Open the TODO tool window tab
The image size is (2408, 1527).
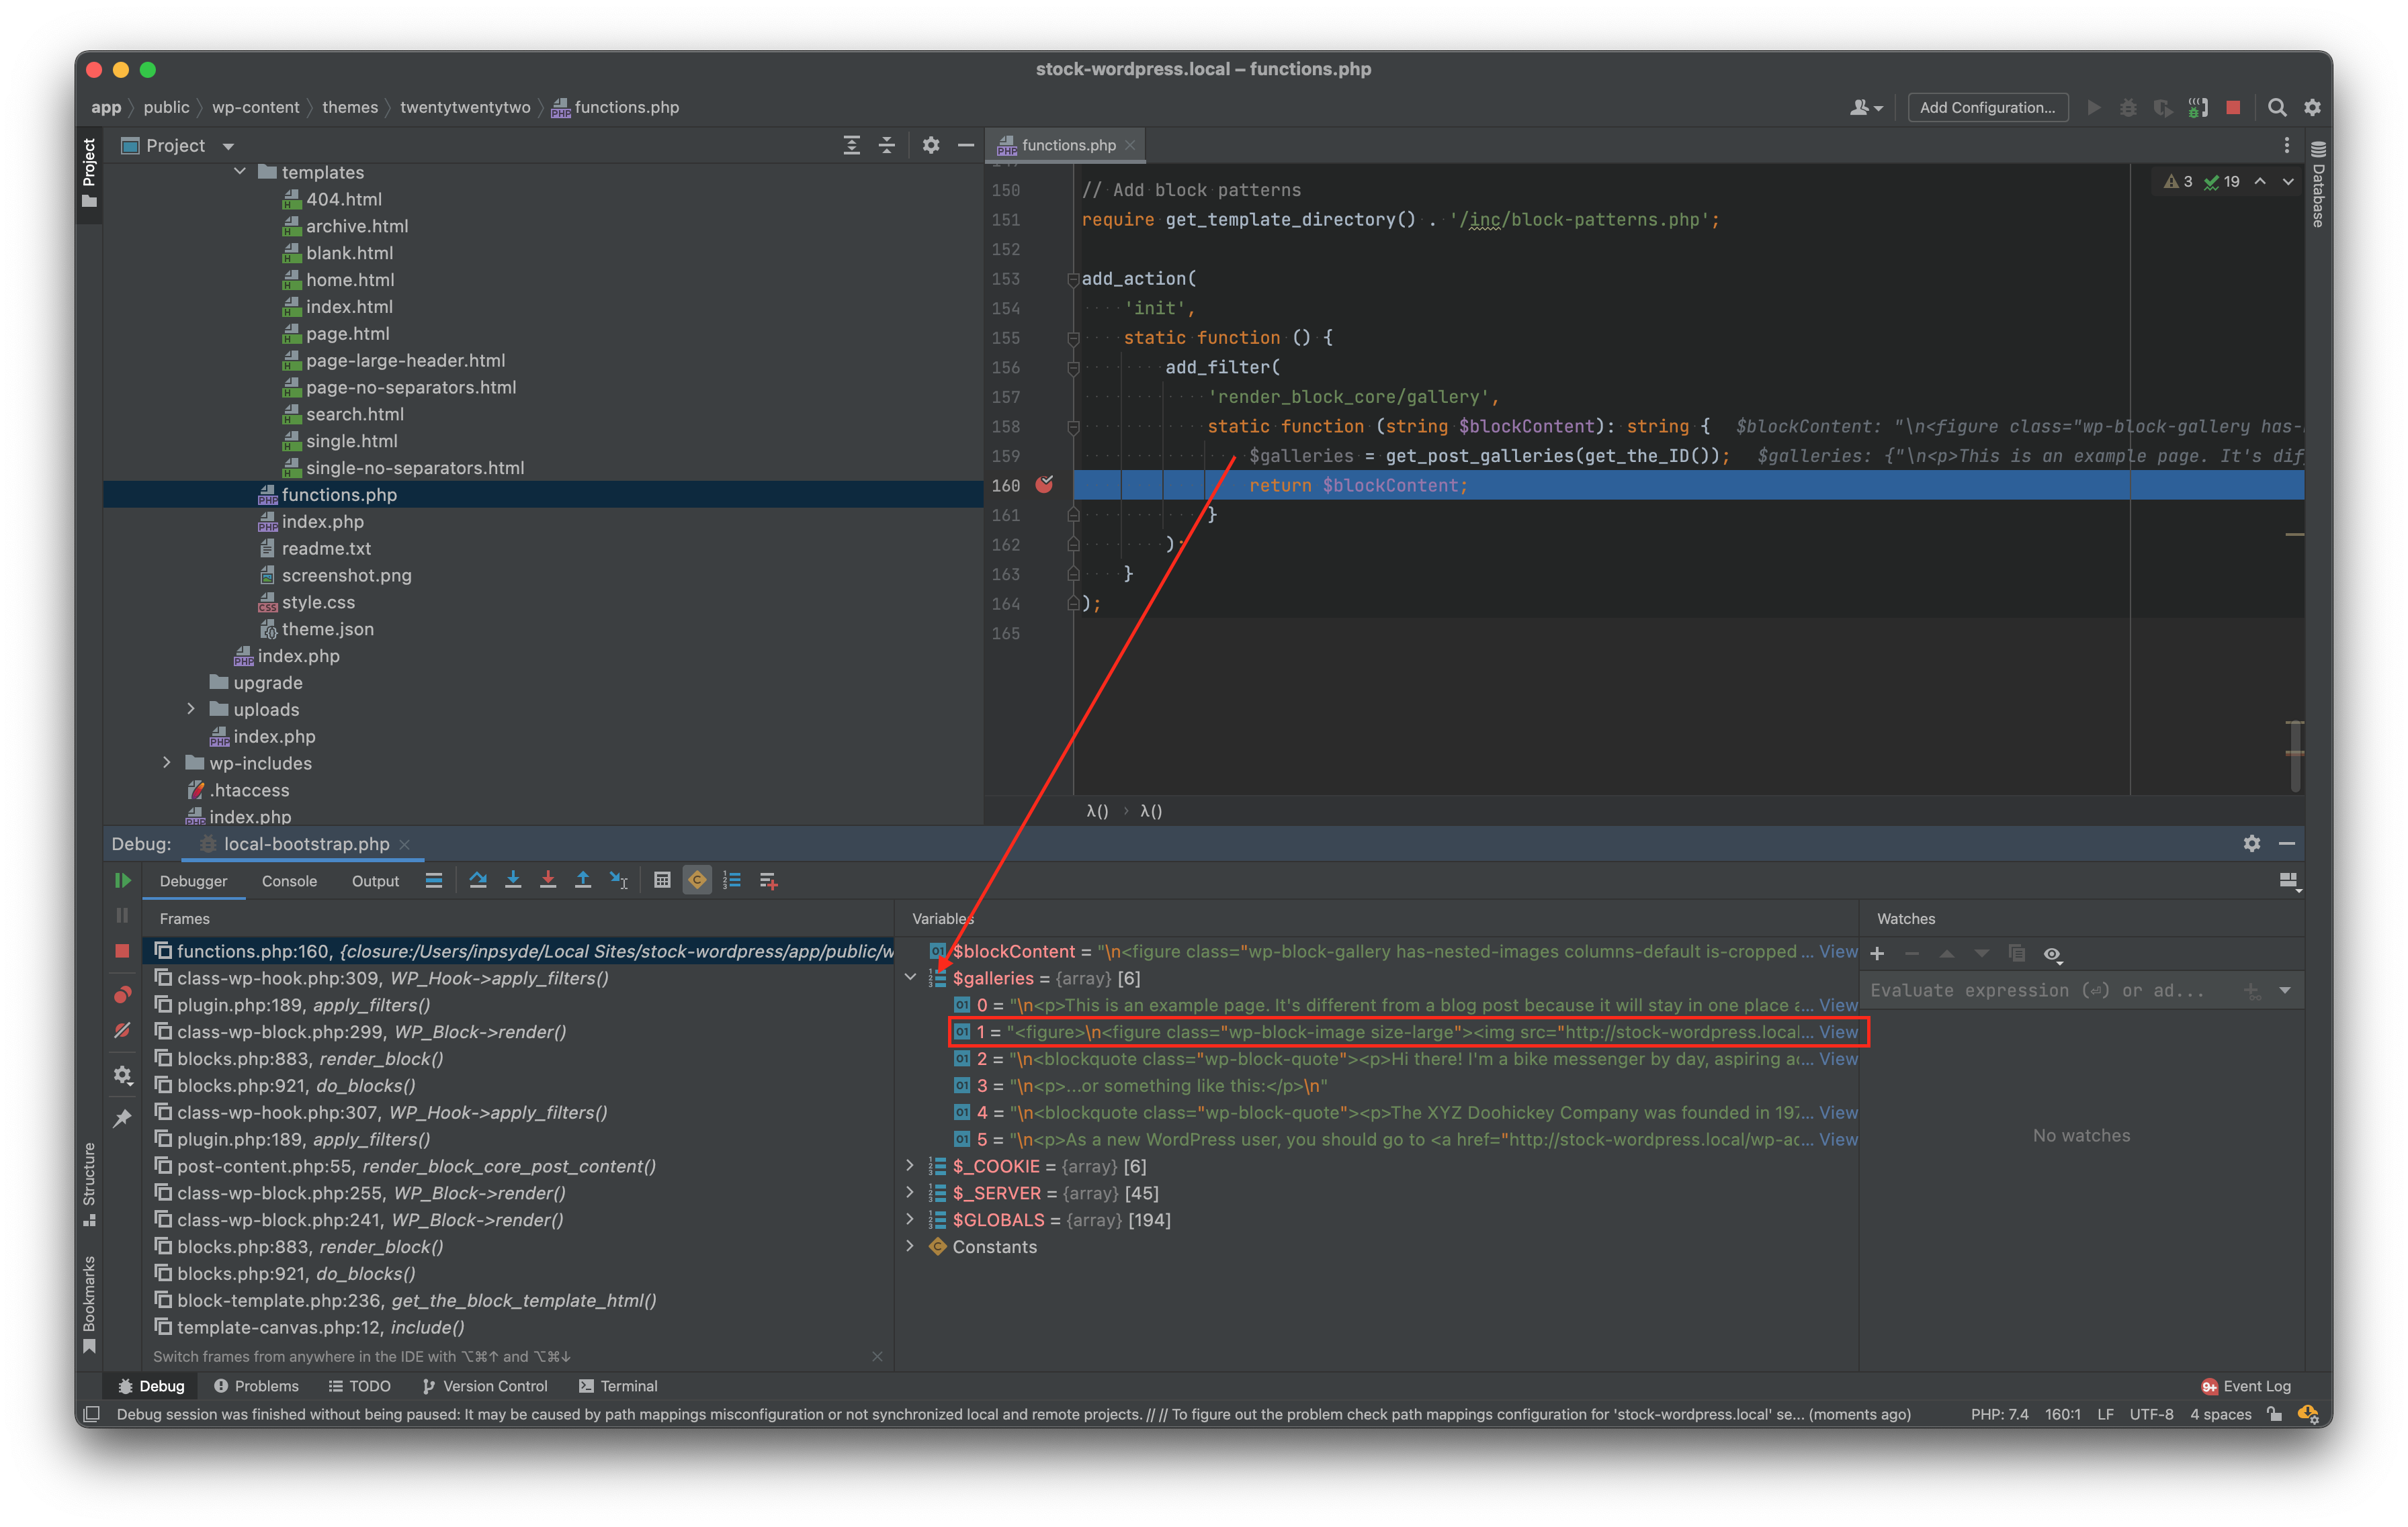tap(360, 1386)
